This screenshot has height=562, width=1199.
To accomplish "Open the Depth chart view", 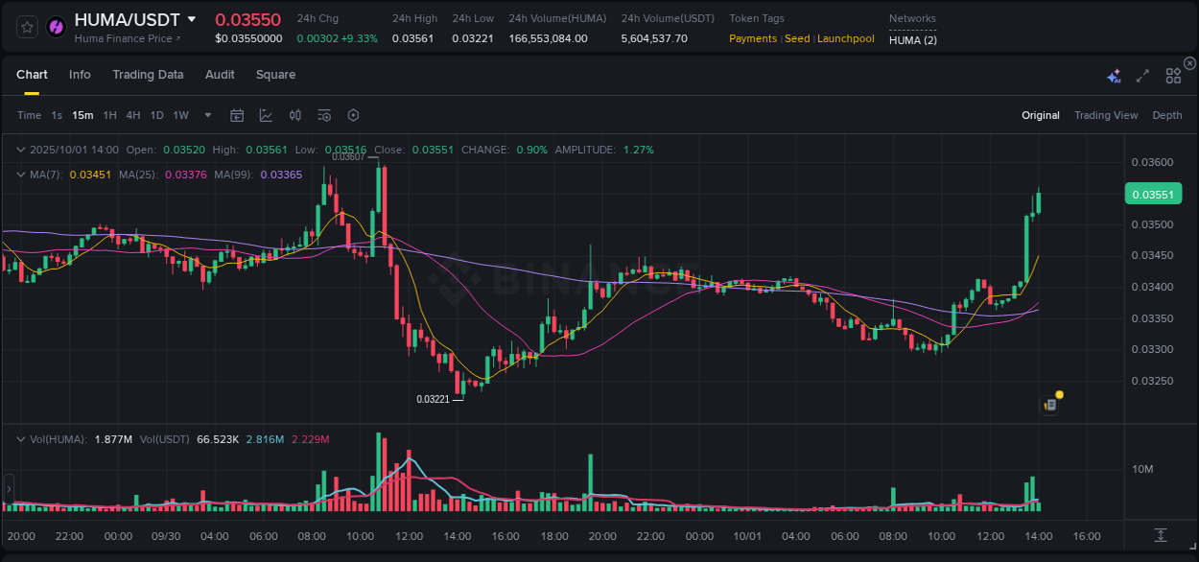I will [x=1166, y=115].
